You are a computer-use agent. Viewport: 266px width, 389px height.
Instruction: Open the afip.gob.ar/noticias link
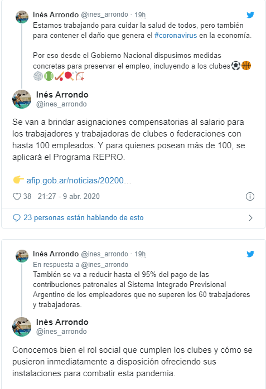(x=79, y=181)
